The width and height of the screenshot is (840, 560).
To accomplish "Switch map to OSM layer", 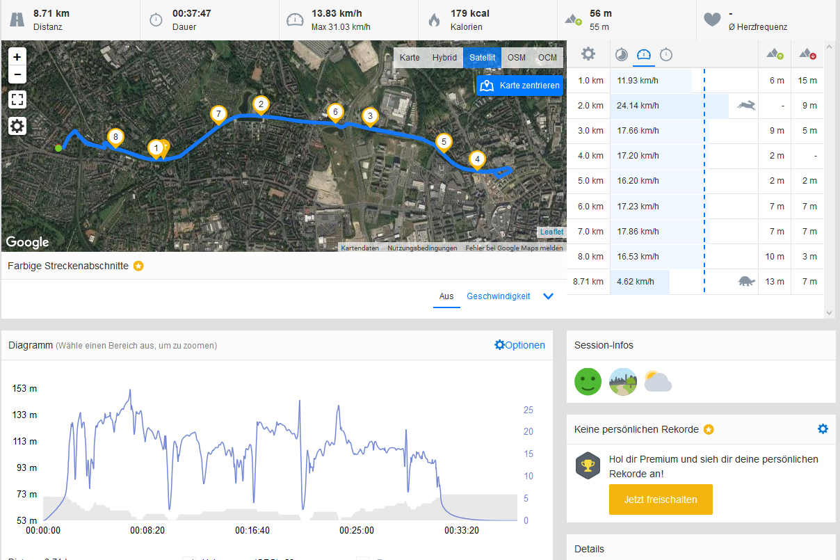I will click(516, 58).
